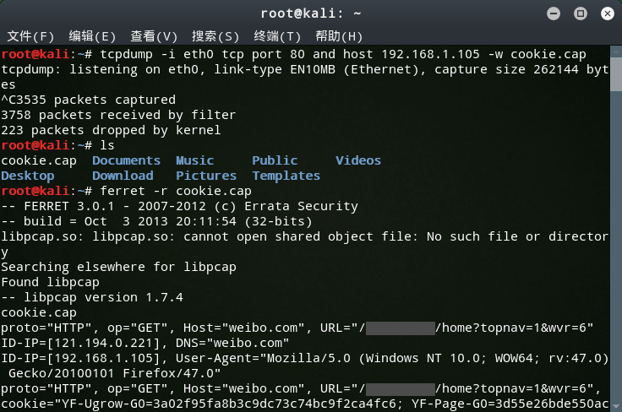This screenshot has height=412, width=622.
Task: Minimize the terminal window
Action: coord(554,14)
